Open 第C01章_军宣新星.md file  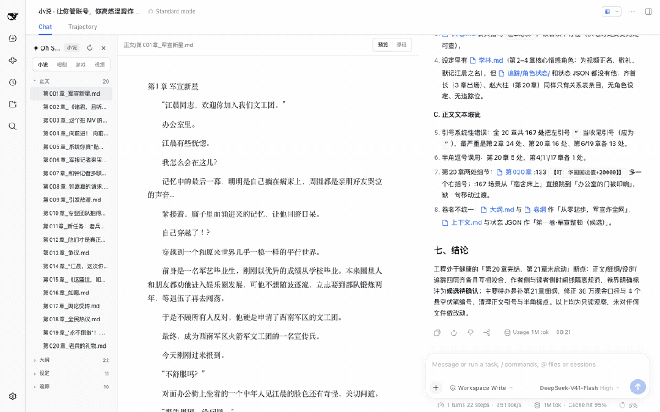71,94
